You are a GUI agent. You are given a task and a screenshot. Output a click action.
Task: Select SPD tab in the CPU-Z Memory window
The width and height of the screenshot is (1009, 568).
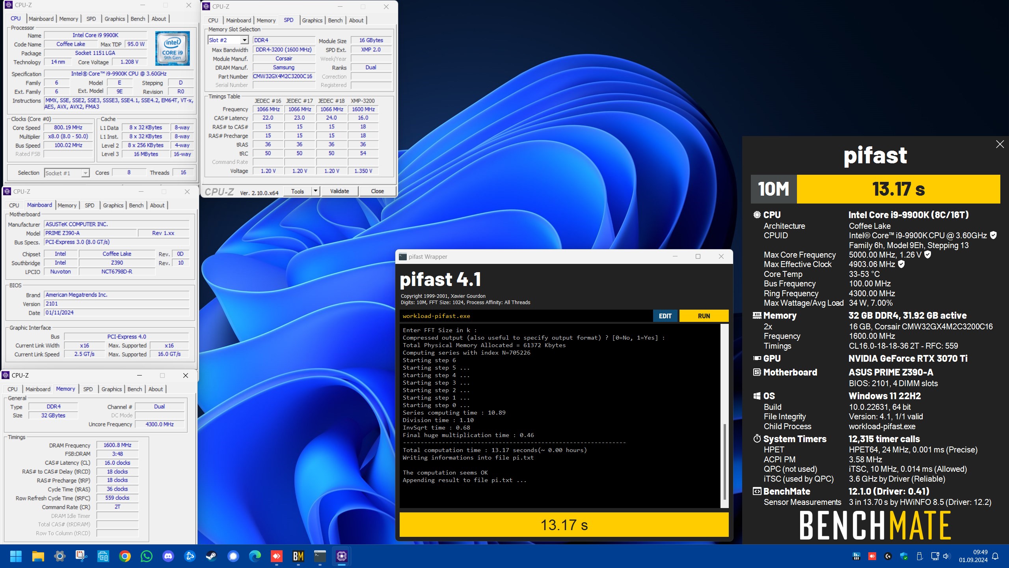(x=88, y=389)
